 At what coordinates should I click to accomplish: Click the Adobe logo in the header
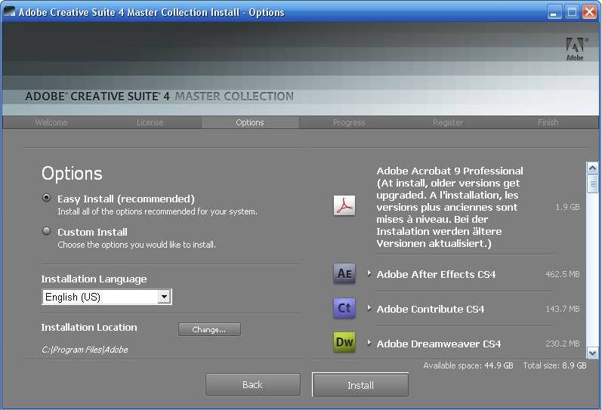[575, 49]
